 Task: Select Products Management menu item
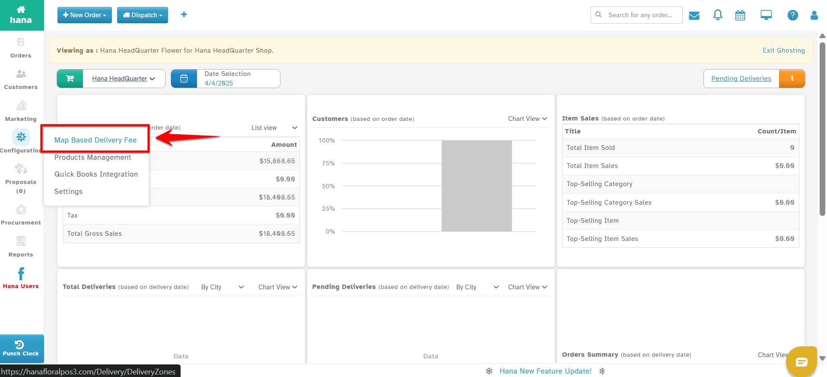click(x=92, y=157)
